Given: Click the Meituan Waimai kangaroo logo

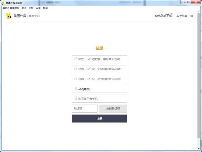Looking at the screenshot, I should point(8,16).
